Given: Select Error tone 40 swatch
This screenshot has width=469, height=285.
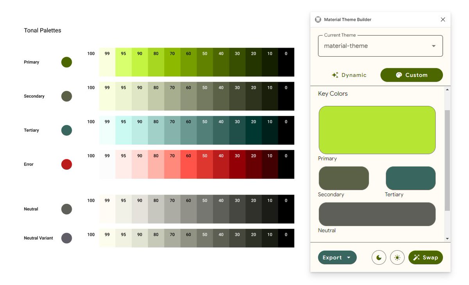Looking at the screenshot, I should [x=221, y=164].
